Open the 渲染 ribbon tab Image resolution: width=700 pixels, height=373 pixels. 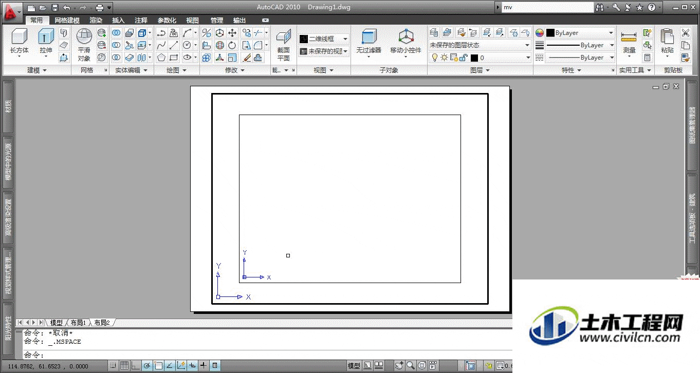pos(96,21)
